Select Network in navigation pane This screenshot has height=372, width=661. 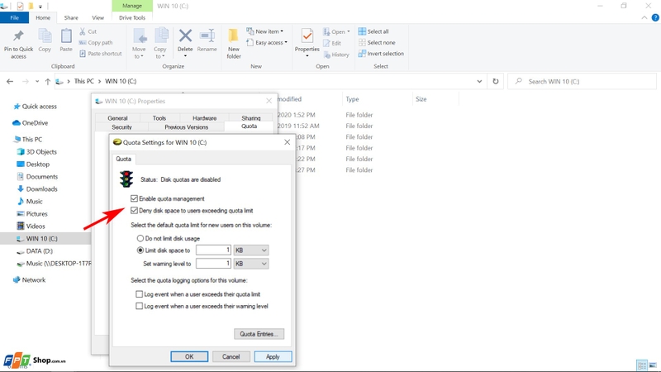[x=33, y=279]
